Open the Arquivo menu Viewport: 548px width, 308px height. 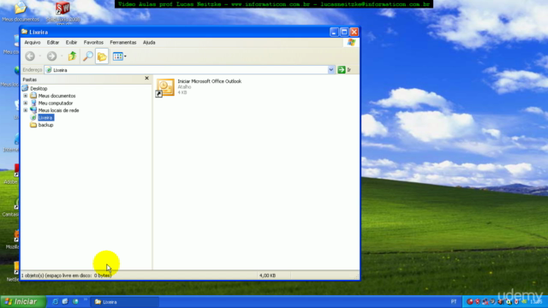33,42
